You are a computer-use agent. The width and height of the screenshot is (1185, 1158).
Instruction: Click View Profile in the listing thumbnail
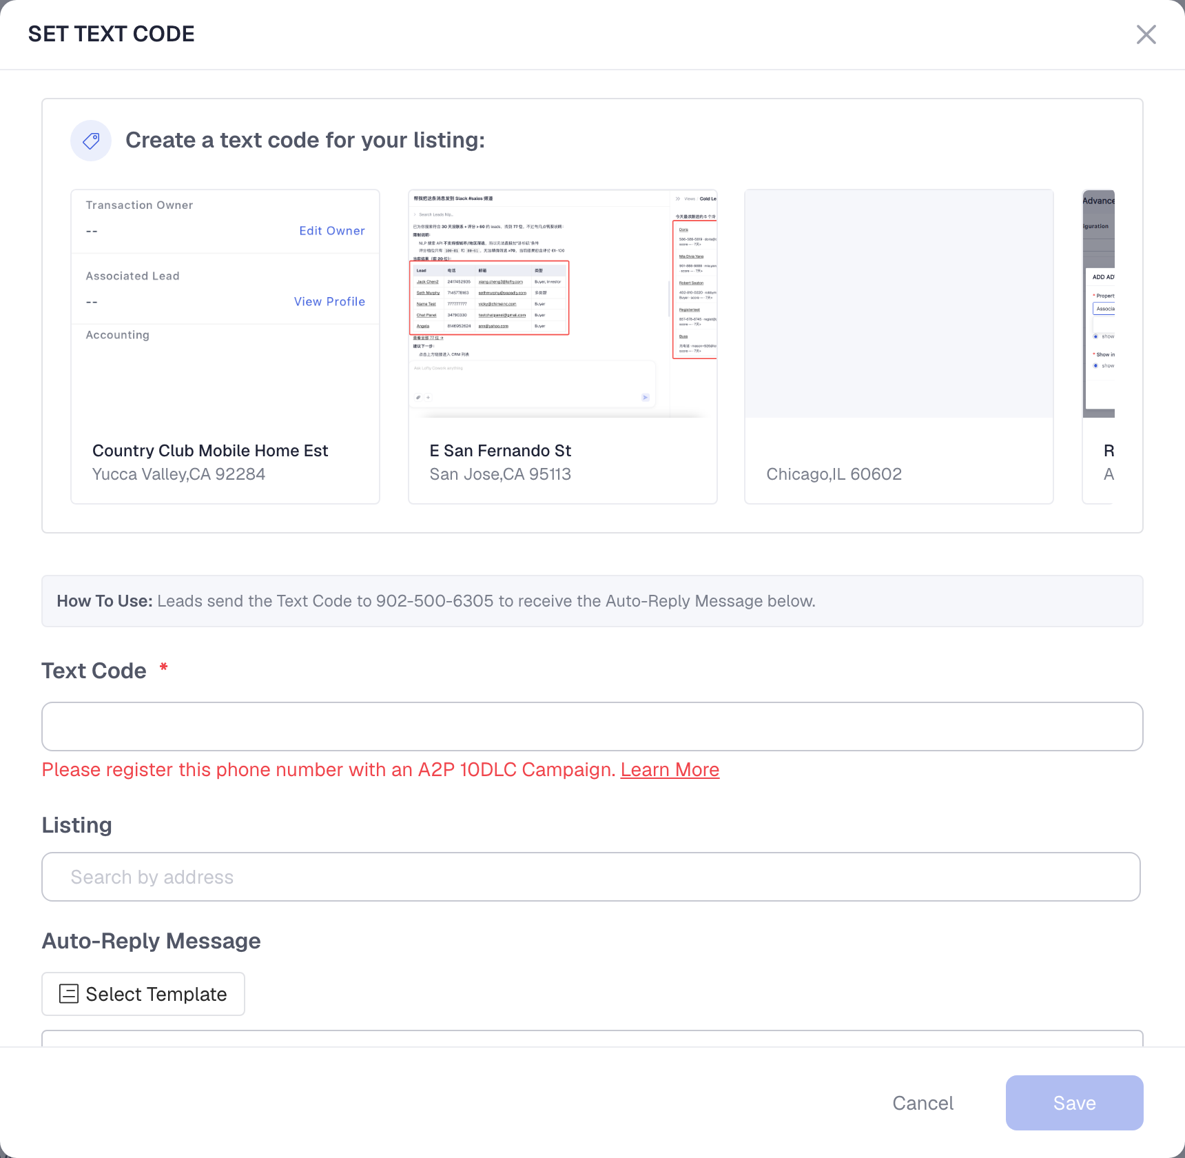coord(329,302)
